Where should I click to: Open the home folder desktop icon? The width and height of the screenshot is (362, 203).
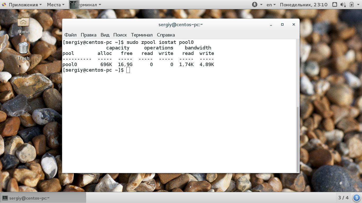point(23,25)
